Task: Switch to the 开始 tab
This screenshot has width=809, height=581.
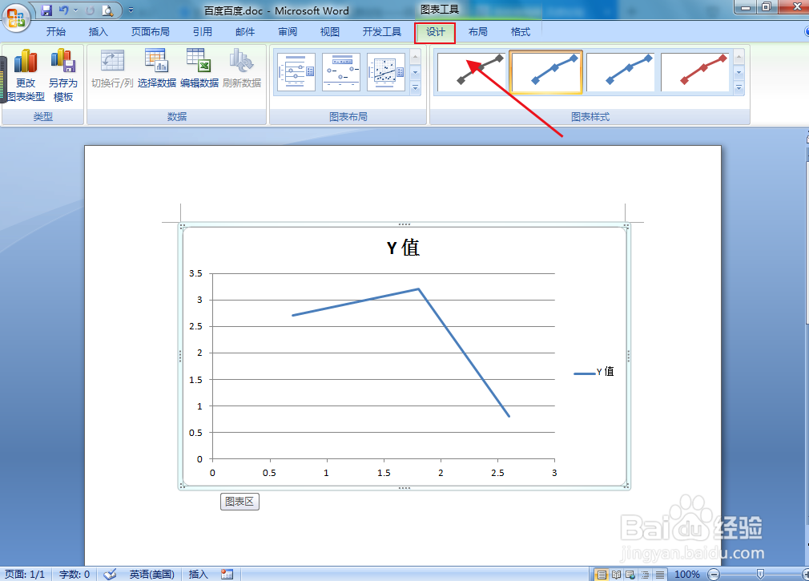Action: click(56, 32)
